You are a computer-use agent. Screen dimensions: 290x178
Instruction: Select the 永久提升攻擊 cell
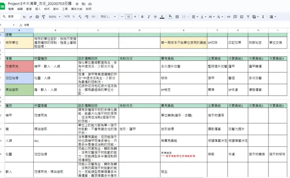click(183, 66)
